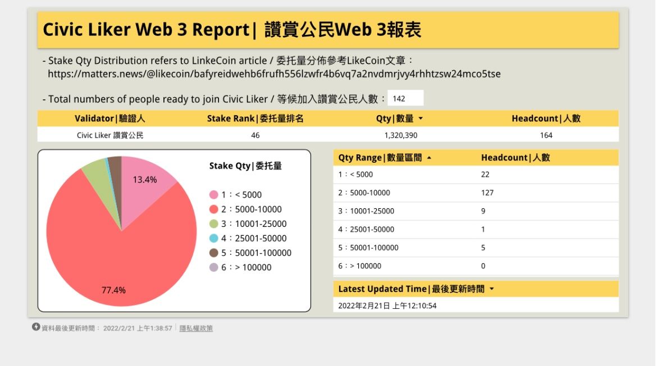The image size is (657, 366).
Task: Click the quantity value '1,320,390'
Action: [400, 135]
